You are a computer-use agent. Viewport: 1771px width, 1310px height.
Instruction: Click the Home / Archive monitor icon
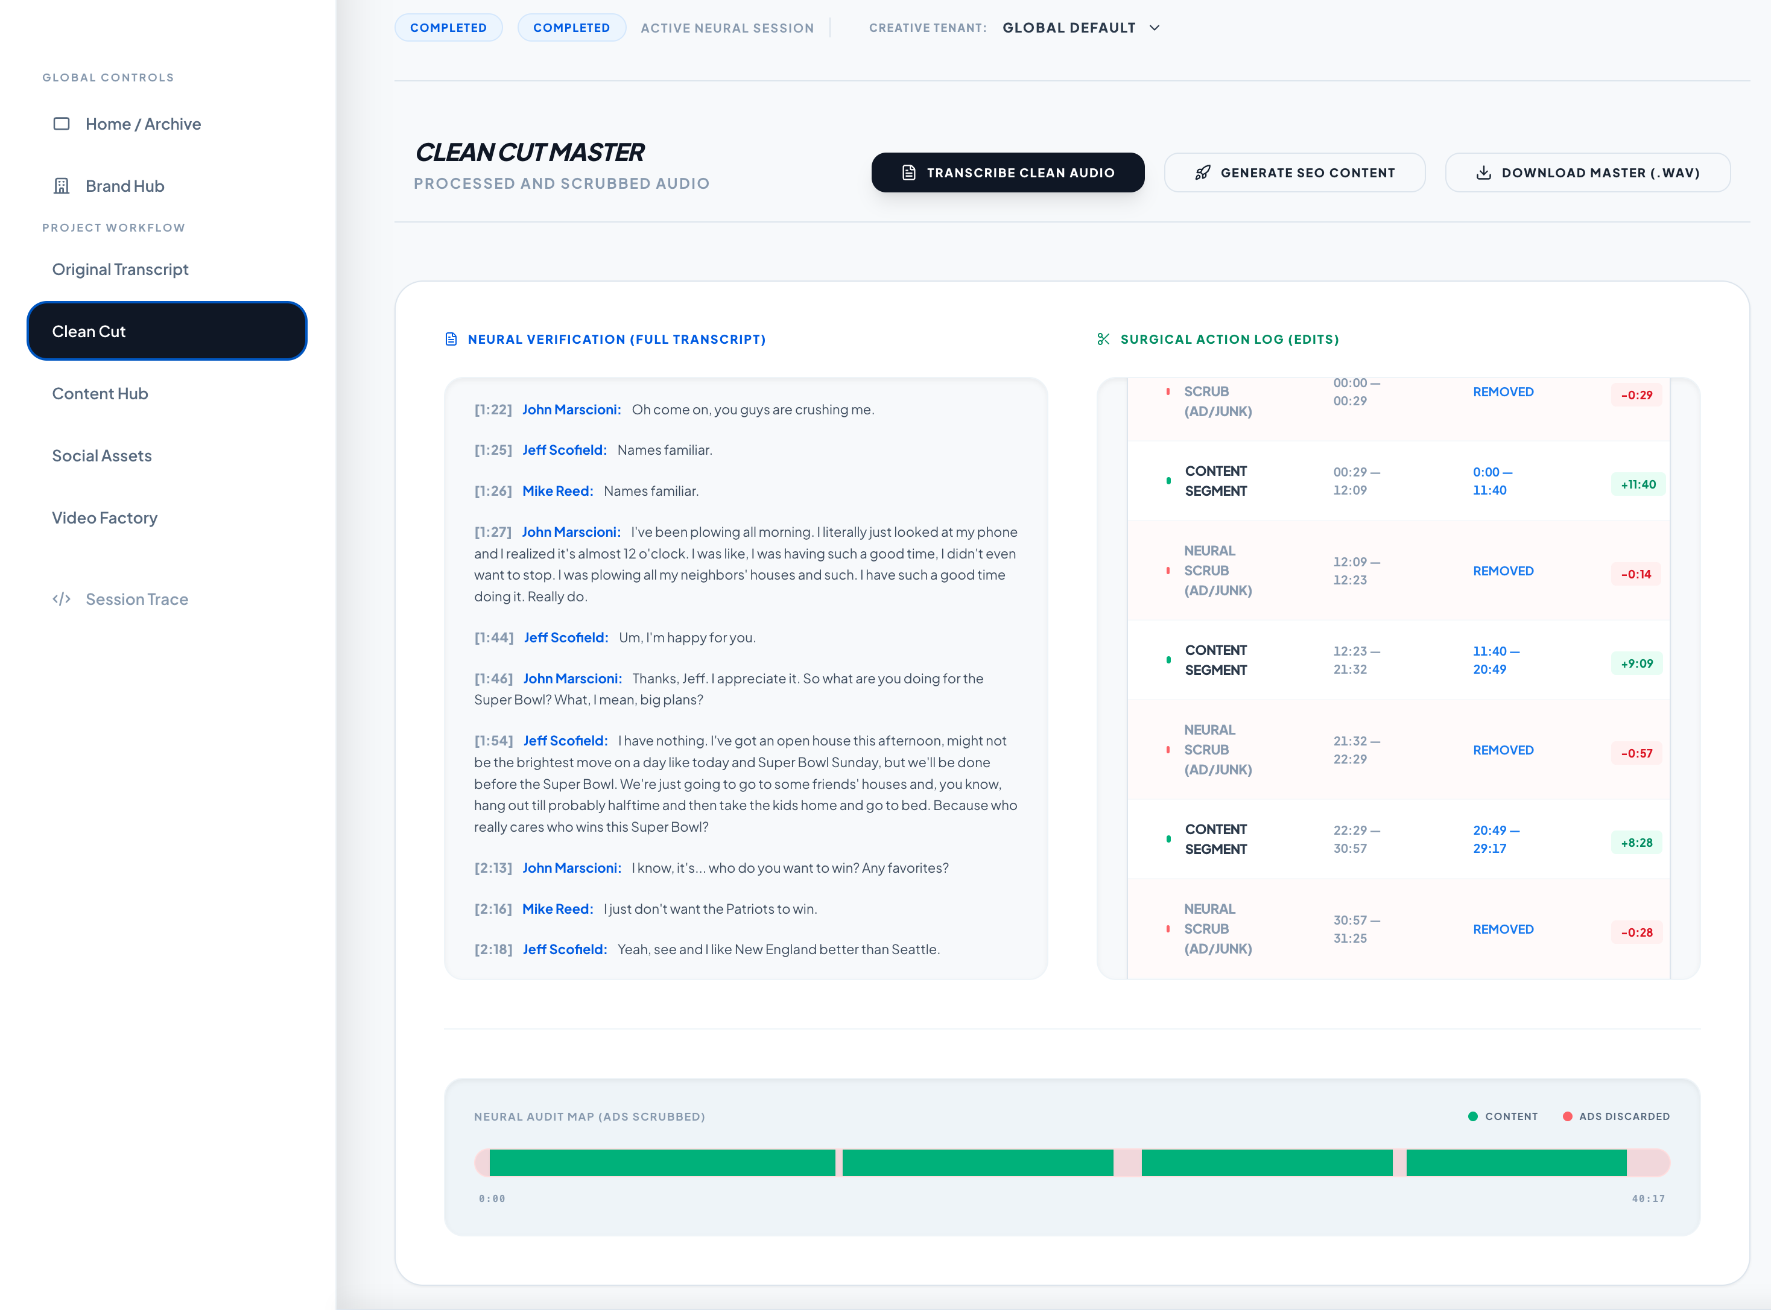coord(61,124)
